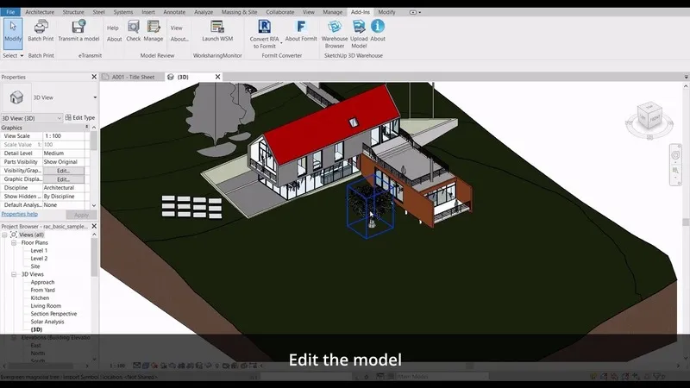Open SketchUp 3D Warehouse About info
Image resolution: width=690 pixels, height=388 pixels.
(378, 31)
